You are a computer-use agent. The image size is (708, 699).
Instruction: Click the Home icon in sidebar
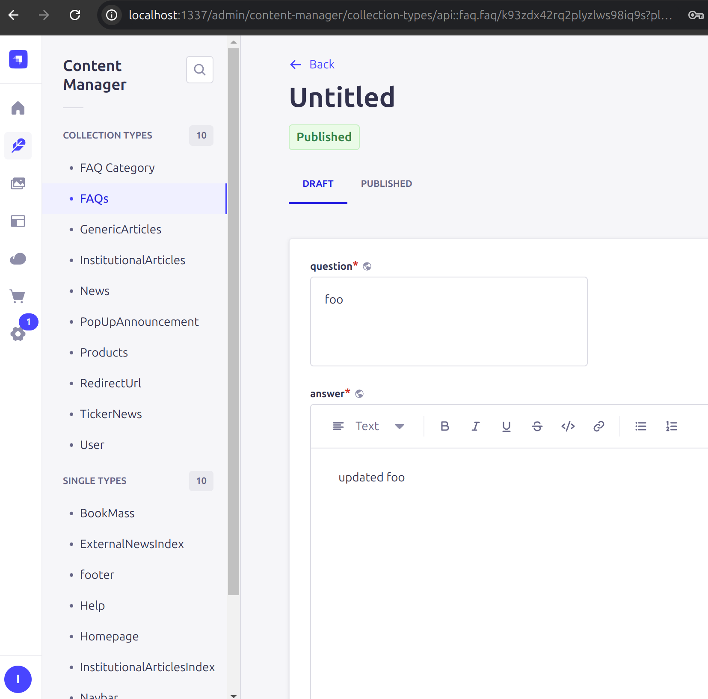tap(18, 108)
